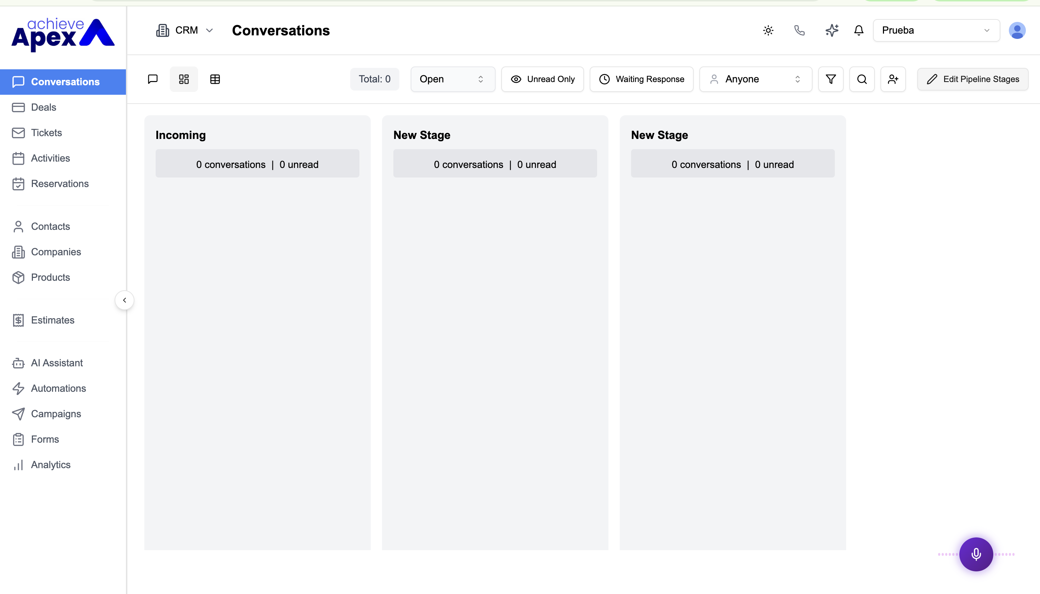Open the AI sparkles icon
The width and height of the screenshot is (1040, 594).
831,30
